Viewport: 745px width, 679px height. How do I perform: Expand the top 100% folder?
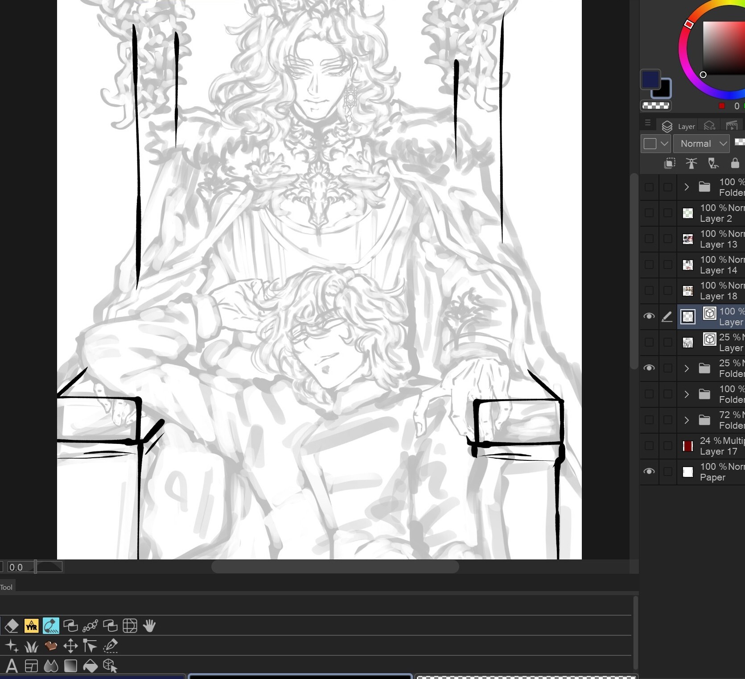687,187
